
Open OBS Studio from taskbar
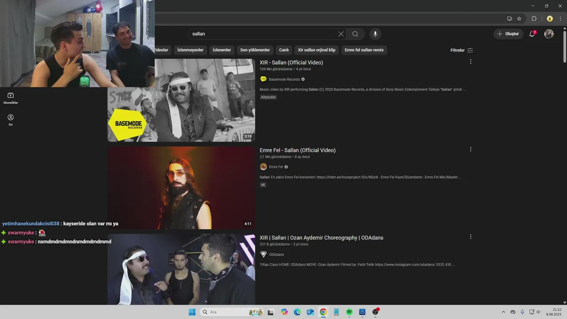point(375,312)
